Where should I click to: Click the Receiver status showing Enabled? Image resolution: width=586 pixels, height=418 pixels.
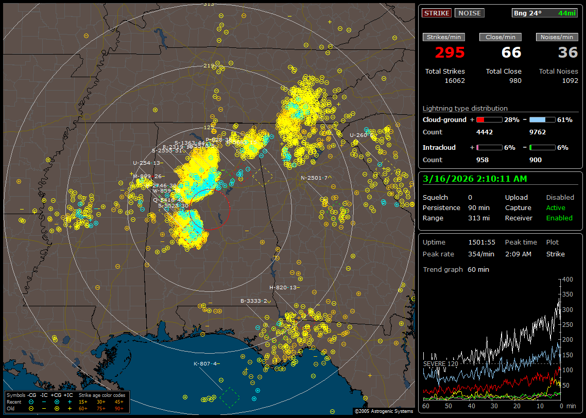click(x=559, y=218)
